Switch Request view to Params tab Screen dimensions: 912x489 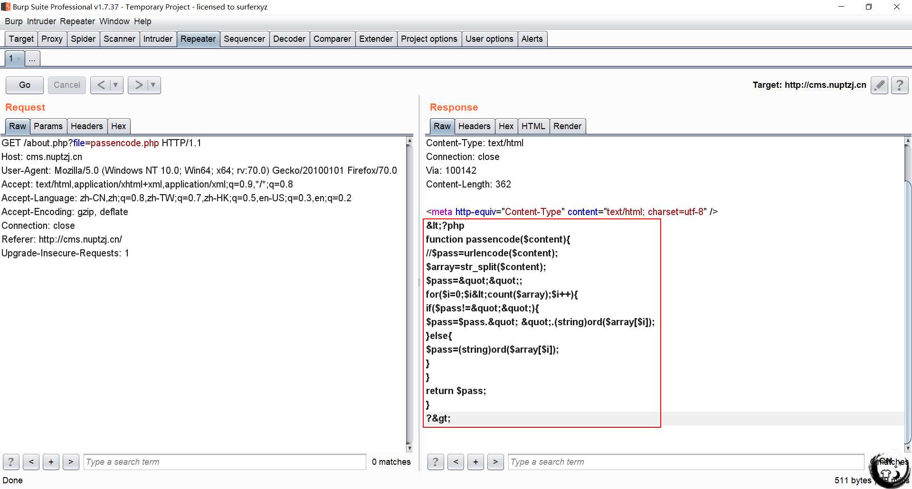48,126
